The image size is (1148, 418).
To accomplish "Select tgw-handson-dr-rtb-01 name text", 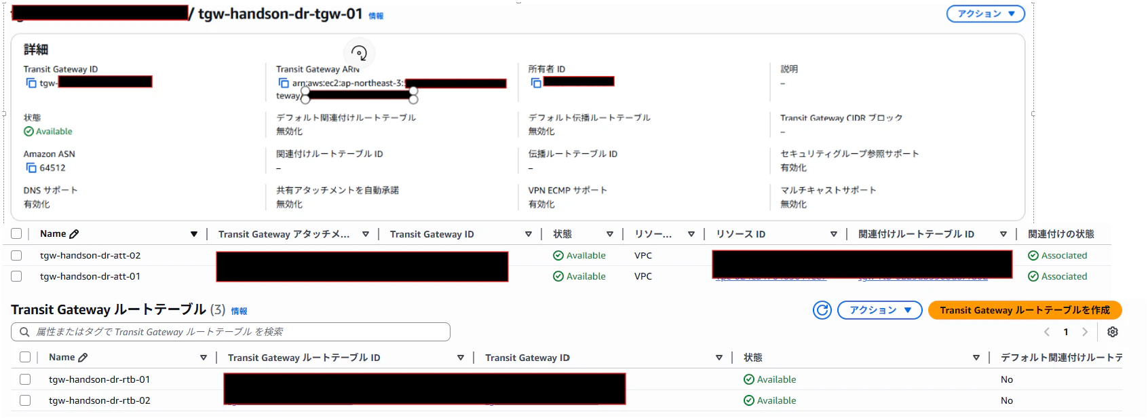I will point(100,380).
